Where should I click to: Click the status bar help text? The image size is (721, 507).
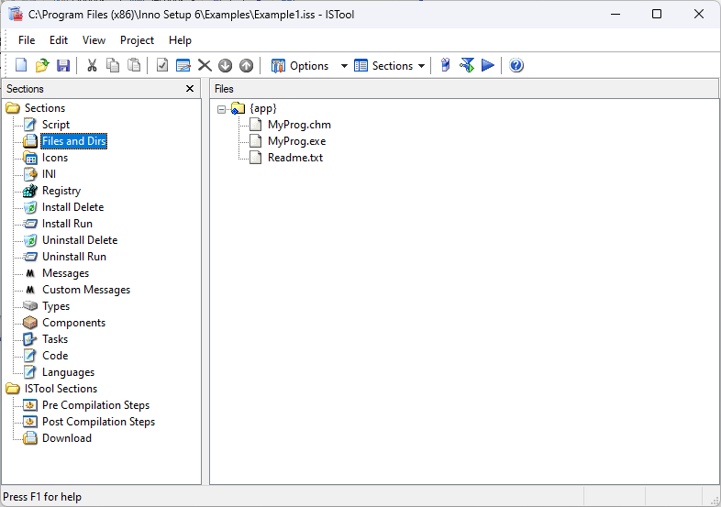coord(42,497)
